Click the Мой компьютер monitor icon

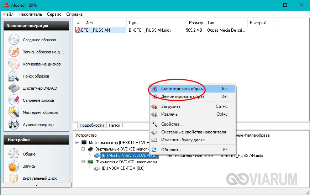coord(84,142)
